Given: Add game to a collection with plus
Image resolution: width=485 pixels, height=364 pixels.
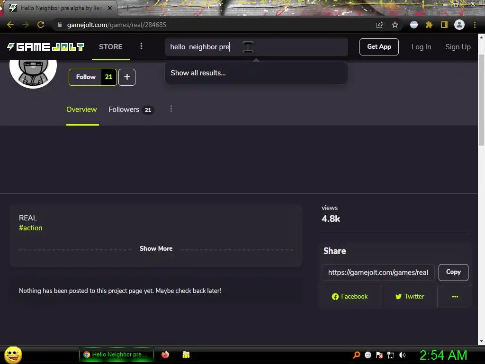Looking at the screenshot, I should tap(127, 77).
